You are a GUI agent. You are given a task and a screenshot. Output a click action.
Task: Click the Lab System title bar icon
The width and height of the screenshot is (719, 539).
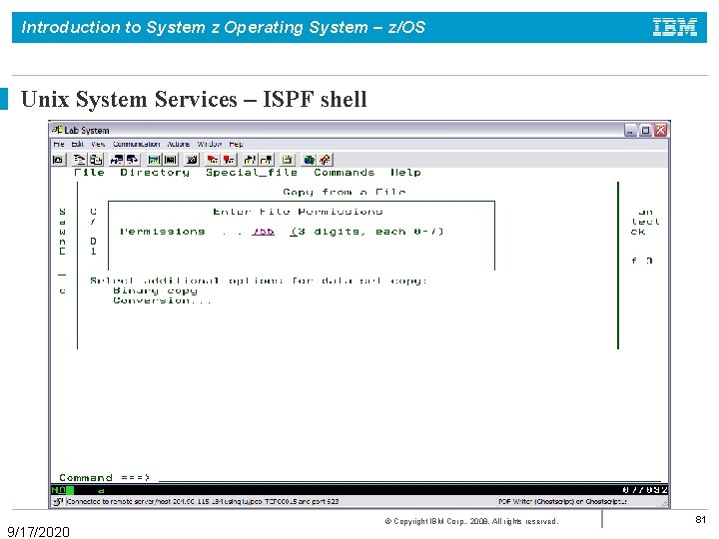coord(57,130)
